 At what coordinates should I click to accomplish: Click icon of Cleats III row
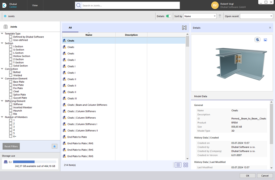pyautogui.click(x=64, y=98)
